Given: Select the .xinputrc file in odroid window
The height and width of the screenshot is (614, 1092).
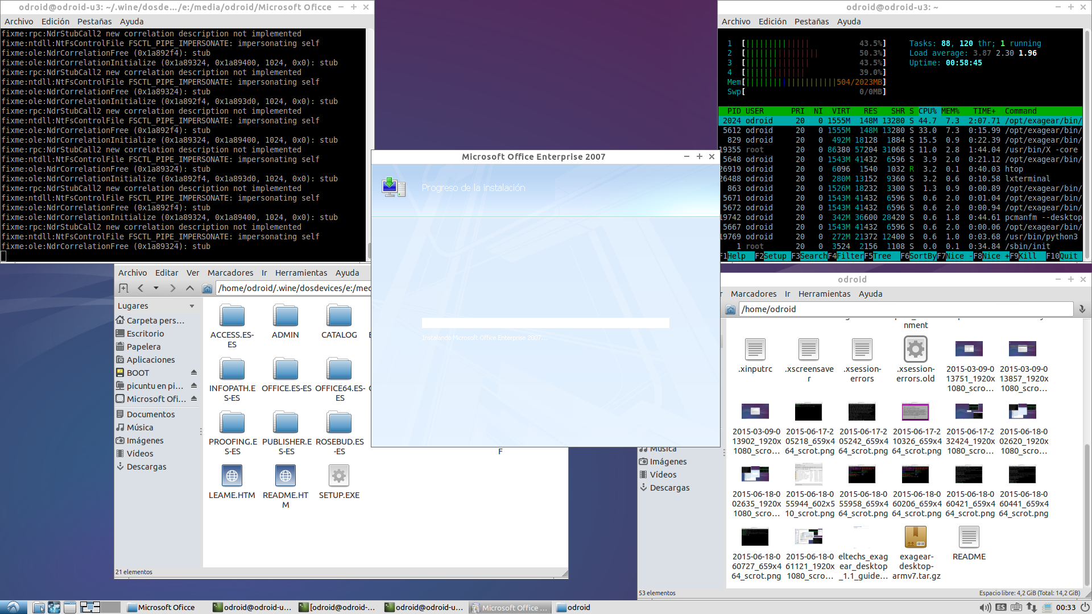Looking at the screenshot, I should pyautogui.click(x=755, y=355).
